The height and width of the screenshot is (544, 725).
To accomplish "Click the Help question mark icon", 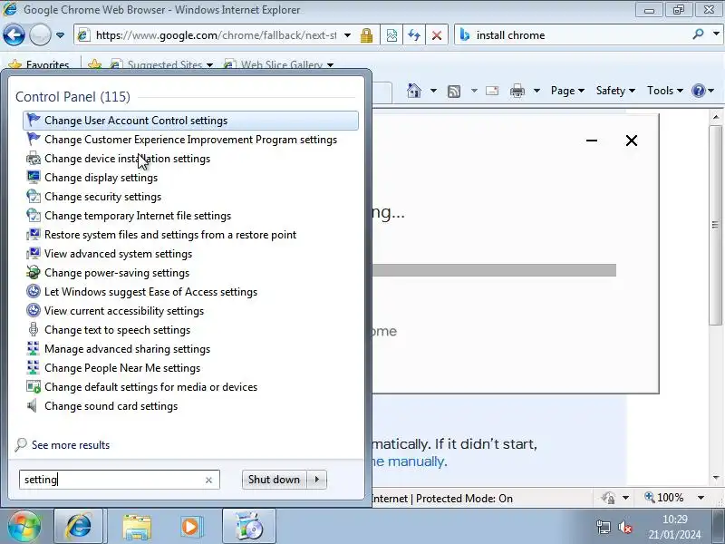I will pyautogui.click(x=698, y=91).
